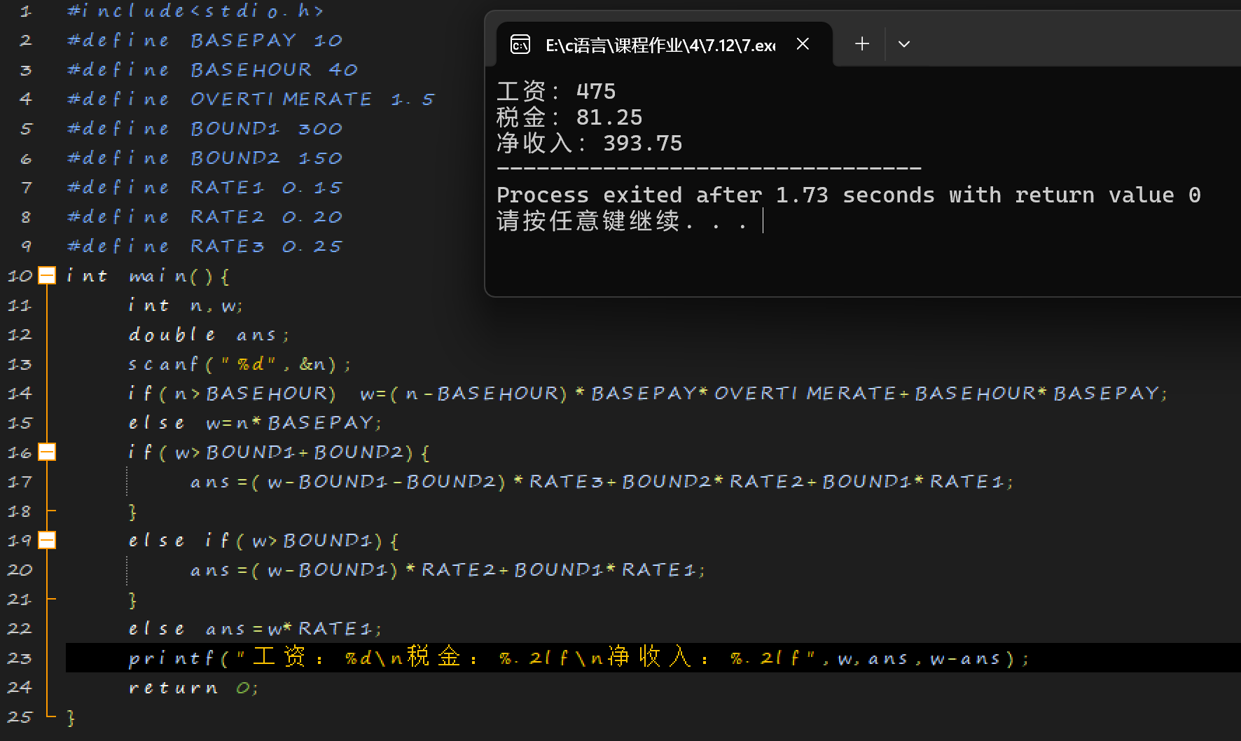Click the 'if(w>BOUND1+BOUND2){' line
1241x741 pixels.
pyautogui.click(x=279, y=452)
